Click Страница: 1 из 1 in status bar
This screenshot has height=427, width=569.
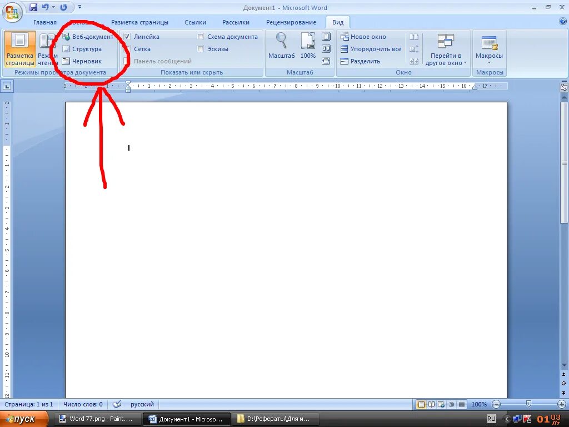pyautogui.click(x=29, y=404)
